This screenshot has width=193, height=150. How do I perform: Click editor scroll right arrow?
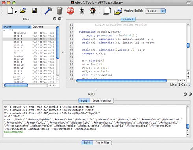coord(184,81)
